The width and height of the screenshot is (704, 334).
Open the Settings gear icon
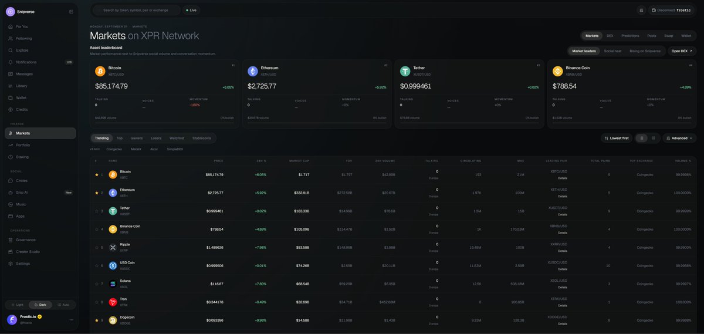(x=11, y=264)
